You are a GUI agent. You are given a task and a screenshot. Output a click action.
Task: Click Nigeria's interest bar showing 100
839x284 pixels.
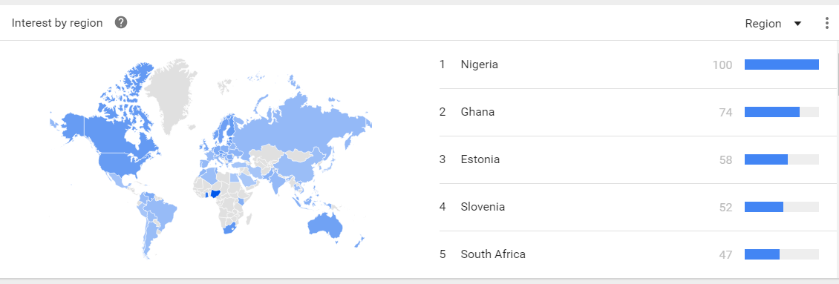(x=782, y=65)
